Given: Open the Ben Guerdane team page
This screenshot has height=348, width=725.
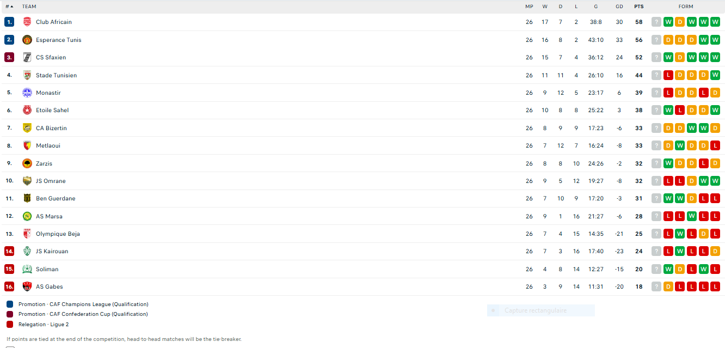Looking at the screenshot, I should pos(56,198).
